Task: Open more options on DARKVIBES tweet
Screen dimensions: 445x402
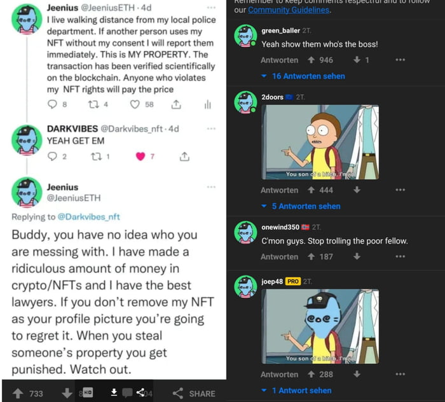Action: pyautogui.click(x=210, y=128)
